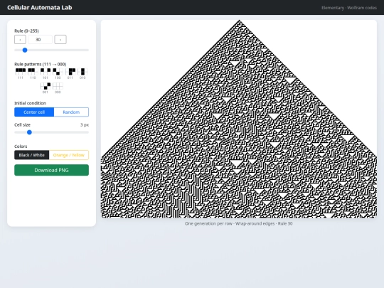This screenshot has height=288, width=384.
Task: Select Center cell initial condition
Action: pyautogui.click(x=34, y=112)
